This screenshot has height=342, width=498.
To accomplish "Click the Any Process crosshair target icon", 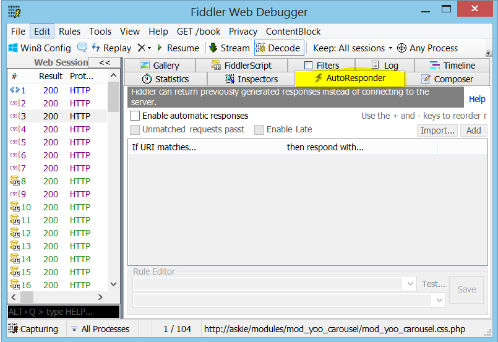I will pyautogui.click(x=401, y=48).
